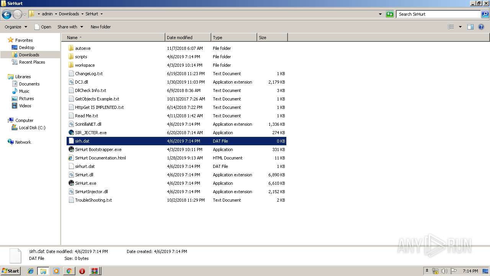The image size is (490, 276).
Task: Select SIR_JECTER.exe application icon
Action: tap(71, 133)
